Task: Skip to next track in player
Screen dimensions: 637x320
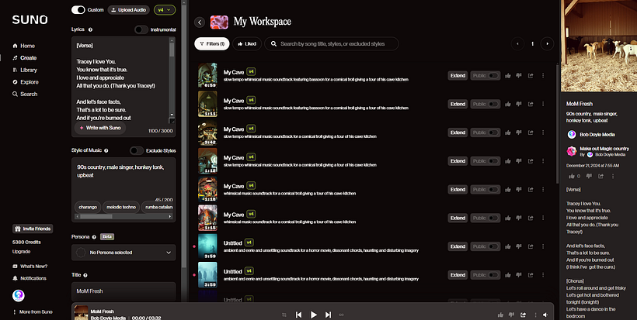Action: [x=329, y=315]
